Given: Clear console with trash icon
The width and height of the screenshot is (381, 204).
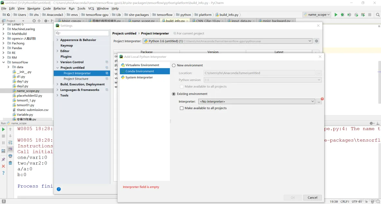Looking at the screenshot, I should (10, 163).
